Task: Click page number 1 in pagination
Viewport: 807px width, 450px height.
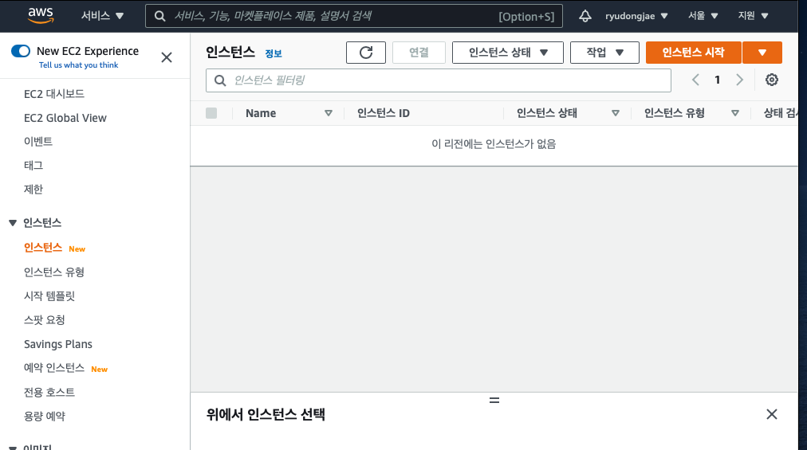Action: (x=717, y=80)
